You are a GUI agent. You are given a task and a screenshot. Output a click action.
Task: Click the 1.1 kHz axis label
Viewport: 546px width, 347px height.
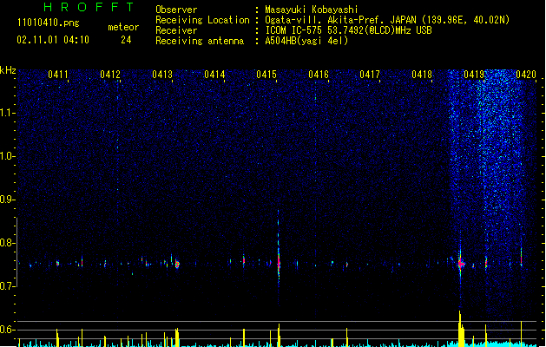click(8, 113)
